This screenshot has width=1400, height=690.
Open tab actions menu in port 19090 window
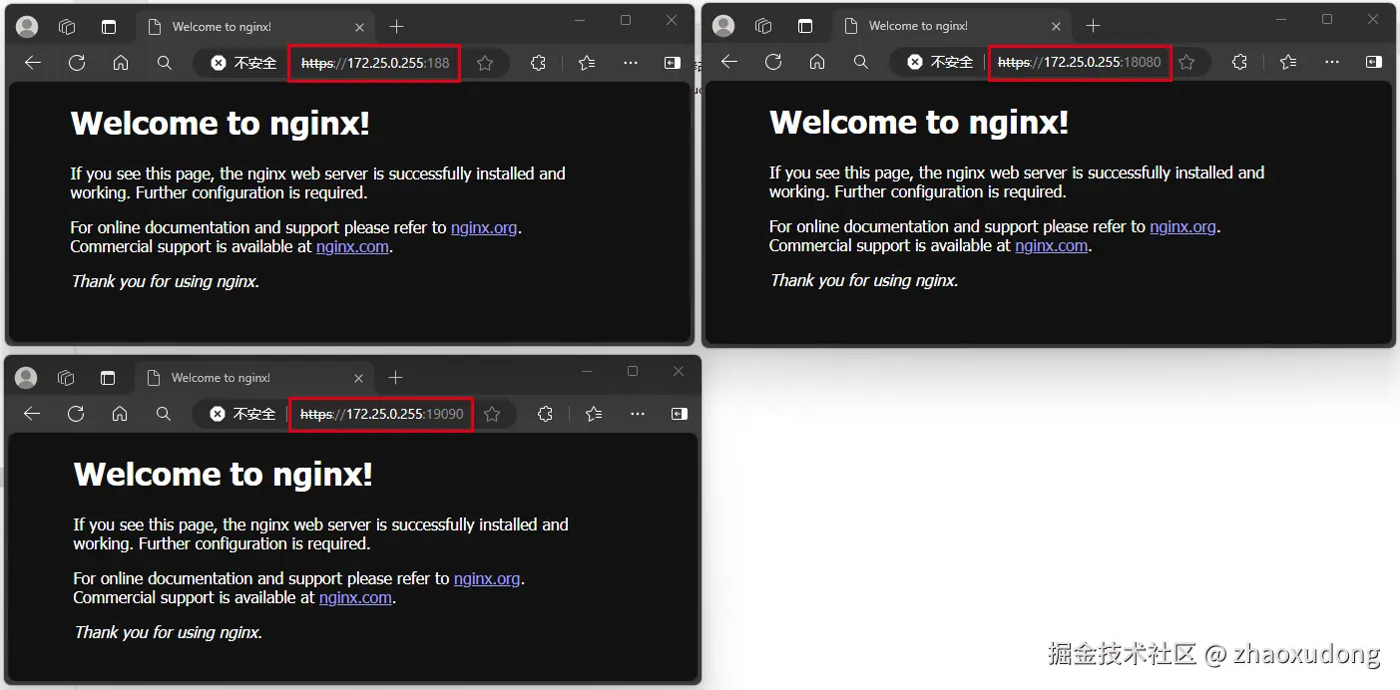(108, 378)
